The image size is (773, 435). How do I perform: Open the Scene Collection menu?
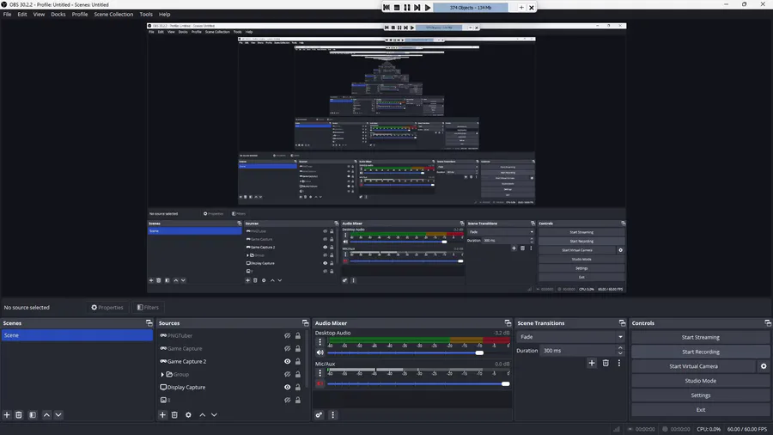(x=114, y=15)
